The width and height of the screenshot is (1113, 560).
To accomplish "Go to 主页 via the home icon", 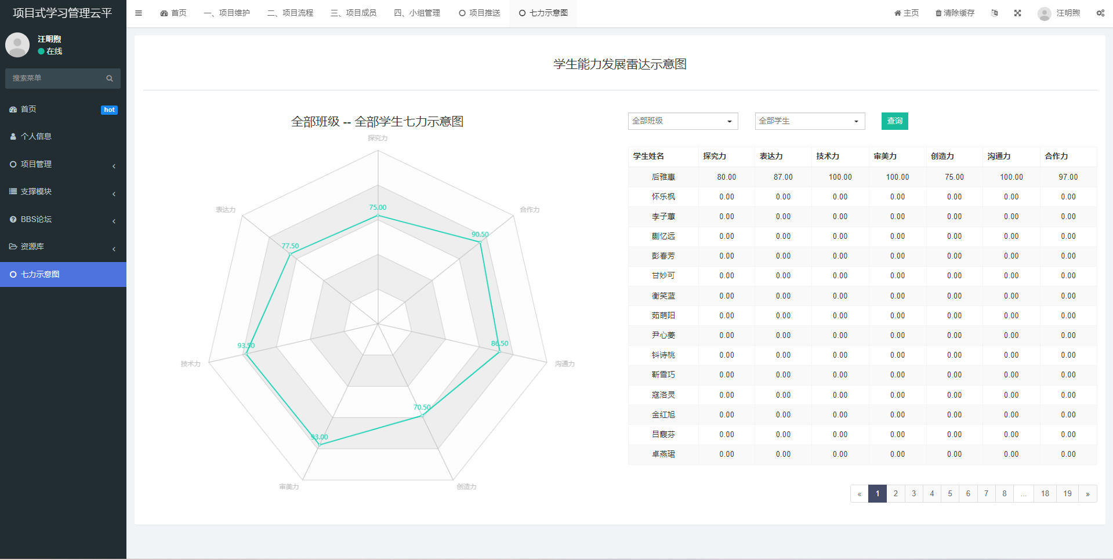I will coord(906,13).
